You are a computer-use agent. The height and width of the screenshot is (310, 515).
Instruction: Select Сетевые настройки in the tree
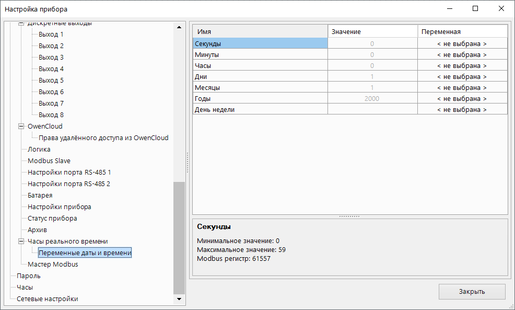point(47,299)
